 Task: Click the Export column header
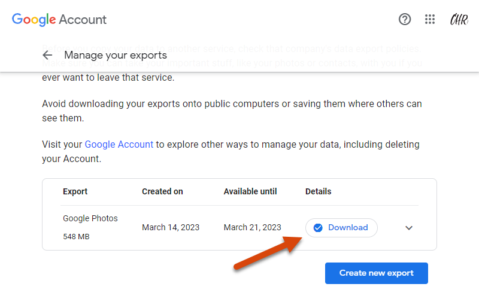click(75, 191)
